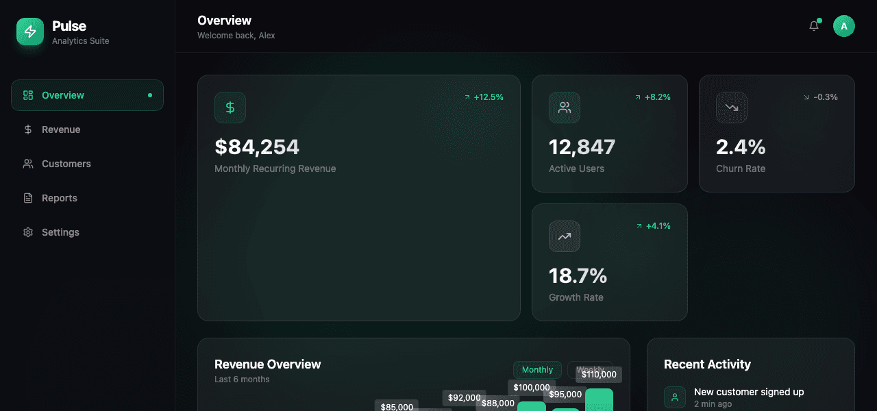Open the Settings sidebar page
Image resolution: width=877 pixels, height=411 pixels.
coord(87,232)
